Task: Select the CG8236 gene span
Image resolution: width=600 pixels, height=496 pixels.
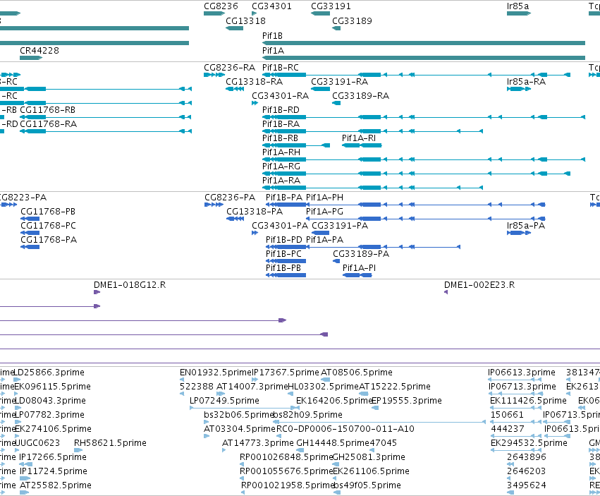Action: tap(214, 13)
